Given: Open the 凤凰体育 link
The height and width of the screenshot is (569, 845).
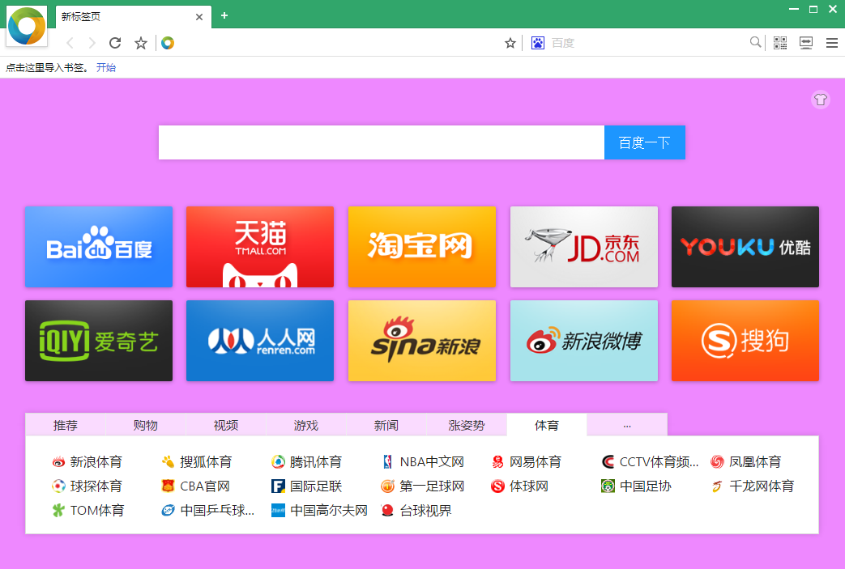Looking at the screenshot, I should [746, 462].
